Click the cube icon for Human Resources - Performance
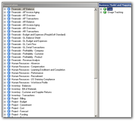Image resolution: width=135 pixels, height=121 pixels. (9, 73)
